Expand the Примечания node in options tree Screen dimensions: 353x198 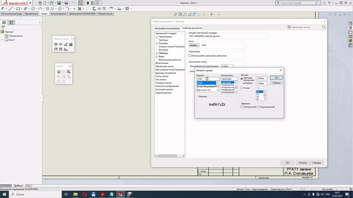[157, 37]
